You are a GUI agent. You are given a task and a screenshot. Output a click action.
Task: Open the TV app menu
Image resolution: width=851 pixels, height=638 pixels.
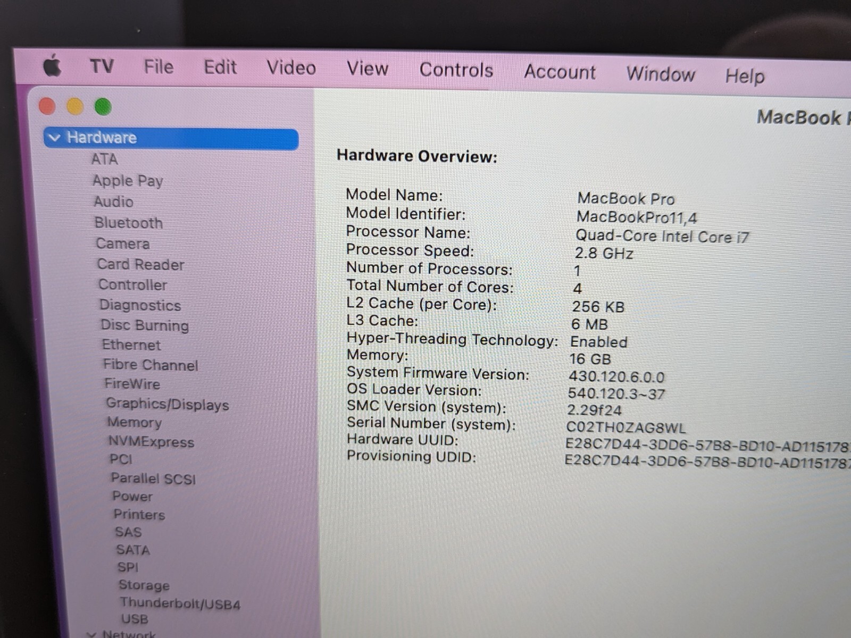click(x=102, y=66)
